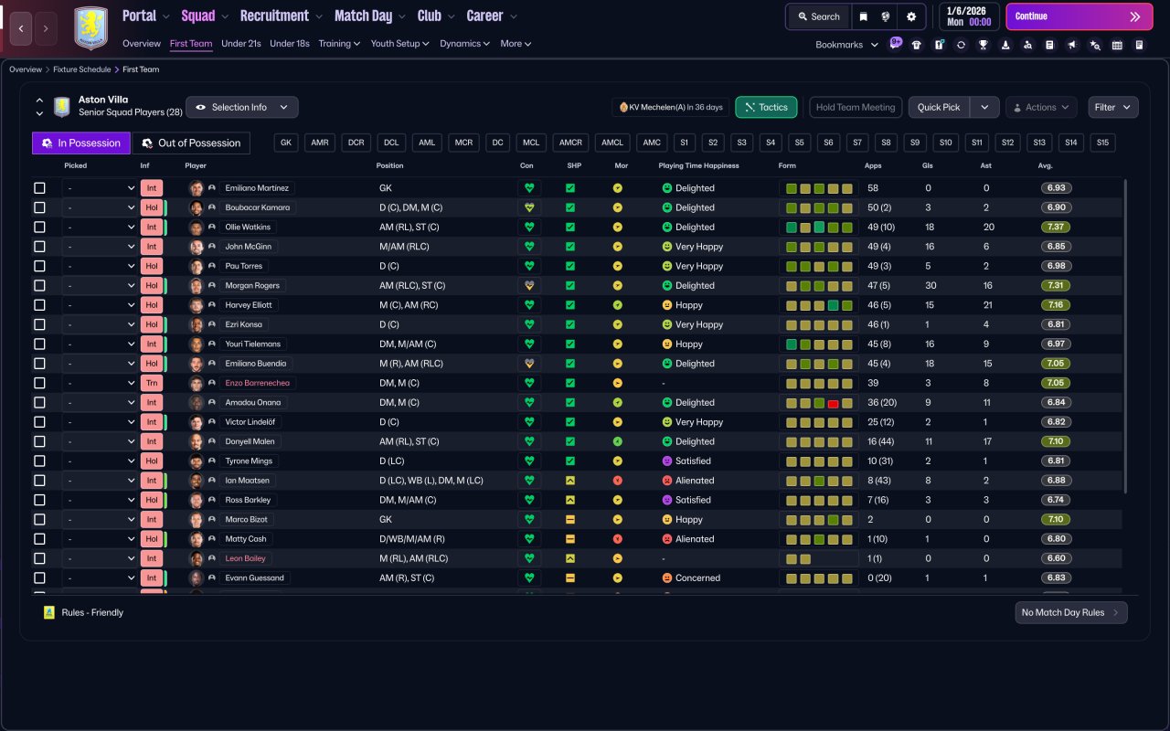Open Picked dropdown for Harvey Elliott

100,305
